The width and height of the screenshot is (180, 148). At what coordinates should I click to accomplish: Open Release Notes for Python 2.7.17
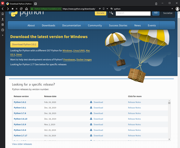click(x=134, y=135)
